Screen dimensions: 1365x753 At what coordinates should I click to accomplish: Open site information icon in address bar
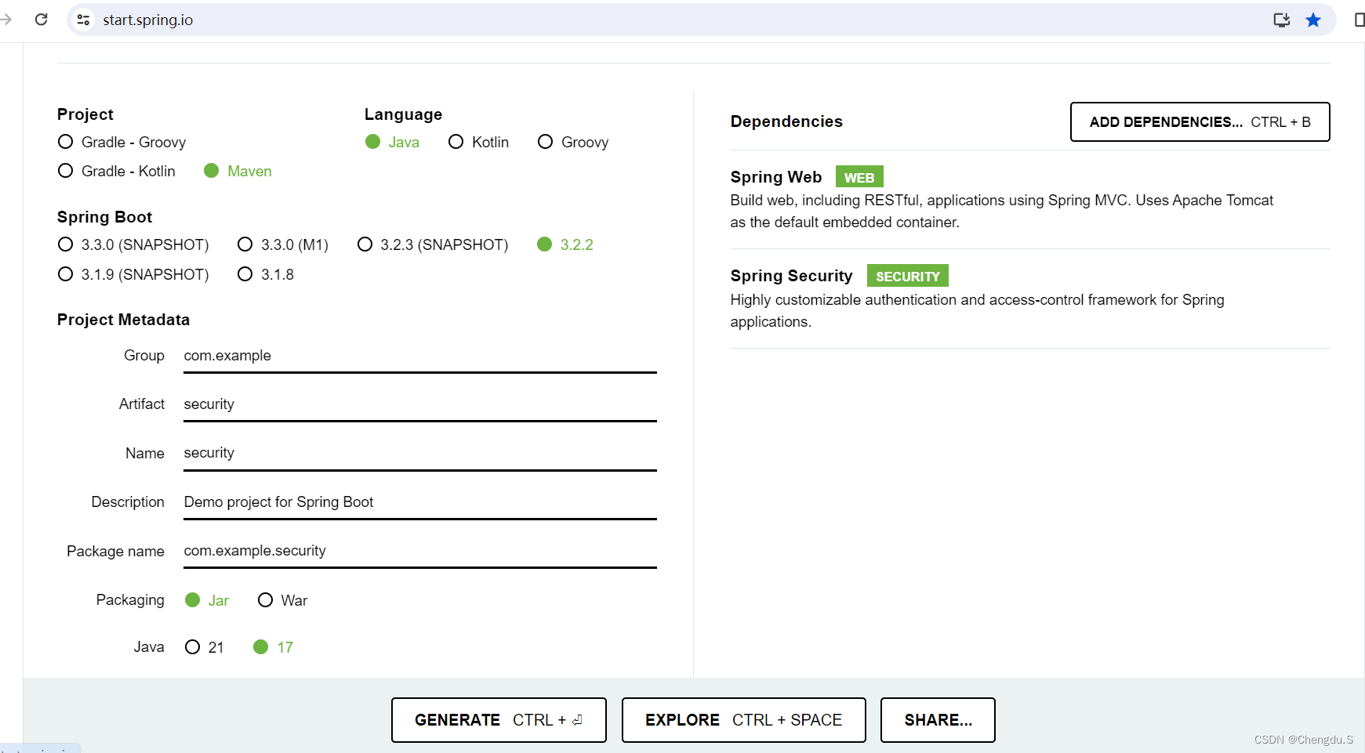click(x=83, y=20)
